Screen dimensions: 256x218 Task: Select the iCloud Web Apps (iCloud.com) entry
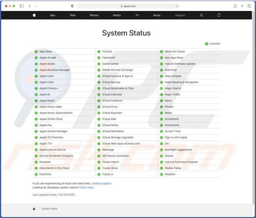pos(121,144)
